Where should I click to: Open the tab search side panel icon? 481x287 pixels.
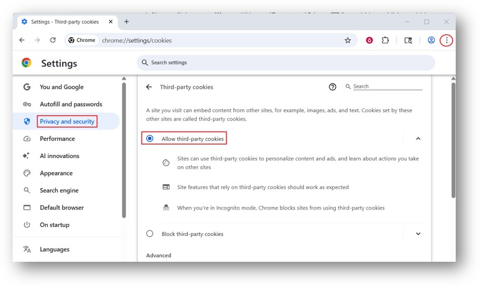tap(408, 40)
